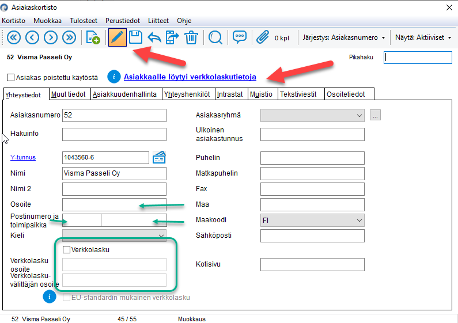Click the export/transfer record icon
Image resolution: width=458 pixels, height=323 pixels.
(x=172, y=37)
